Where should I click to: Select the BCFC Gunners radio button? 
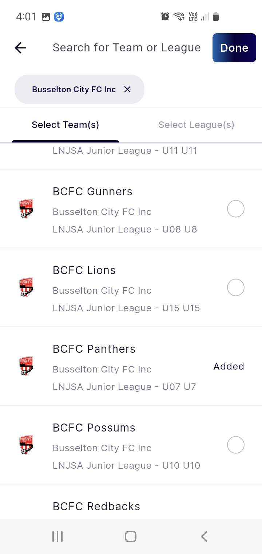pyautogui.click(x=235, y=209)
